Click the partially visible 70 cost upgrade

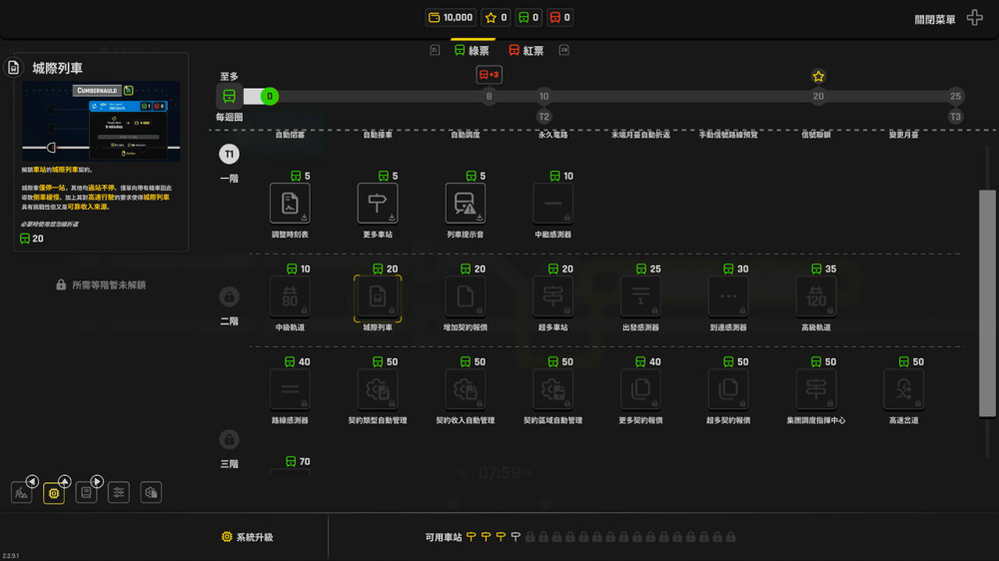click(290, 470)
